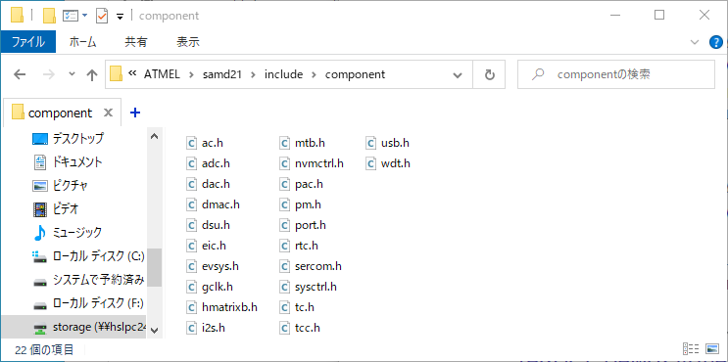
Task: Close the component tab
Action: pos(108,113)
